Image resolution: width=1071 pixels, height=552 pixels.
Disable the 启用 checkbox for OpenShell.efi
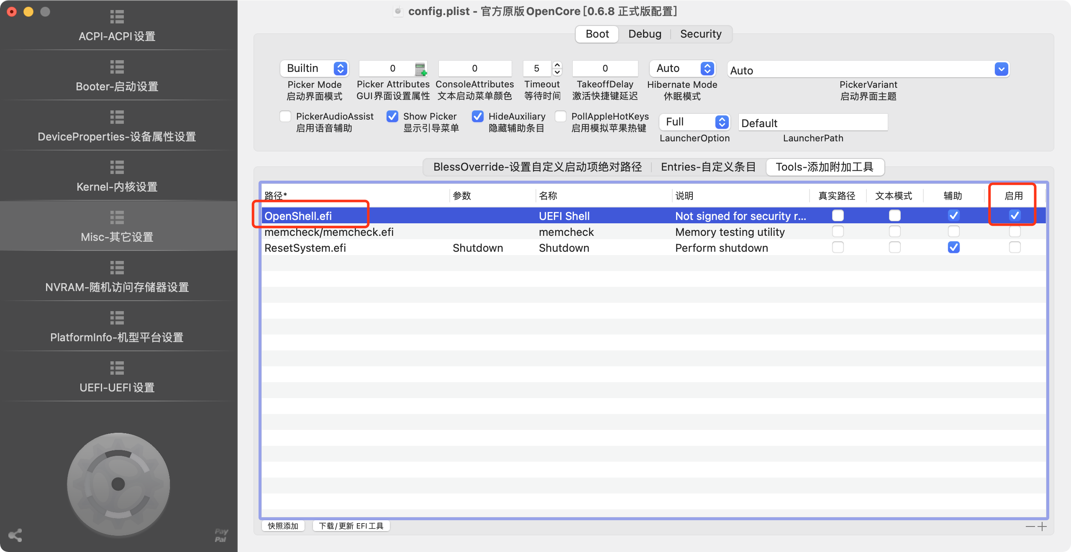point(1015,215)
